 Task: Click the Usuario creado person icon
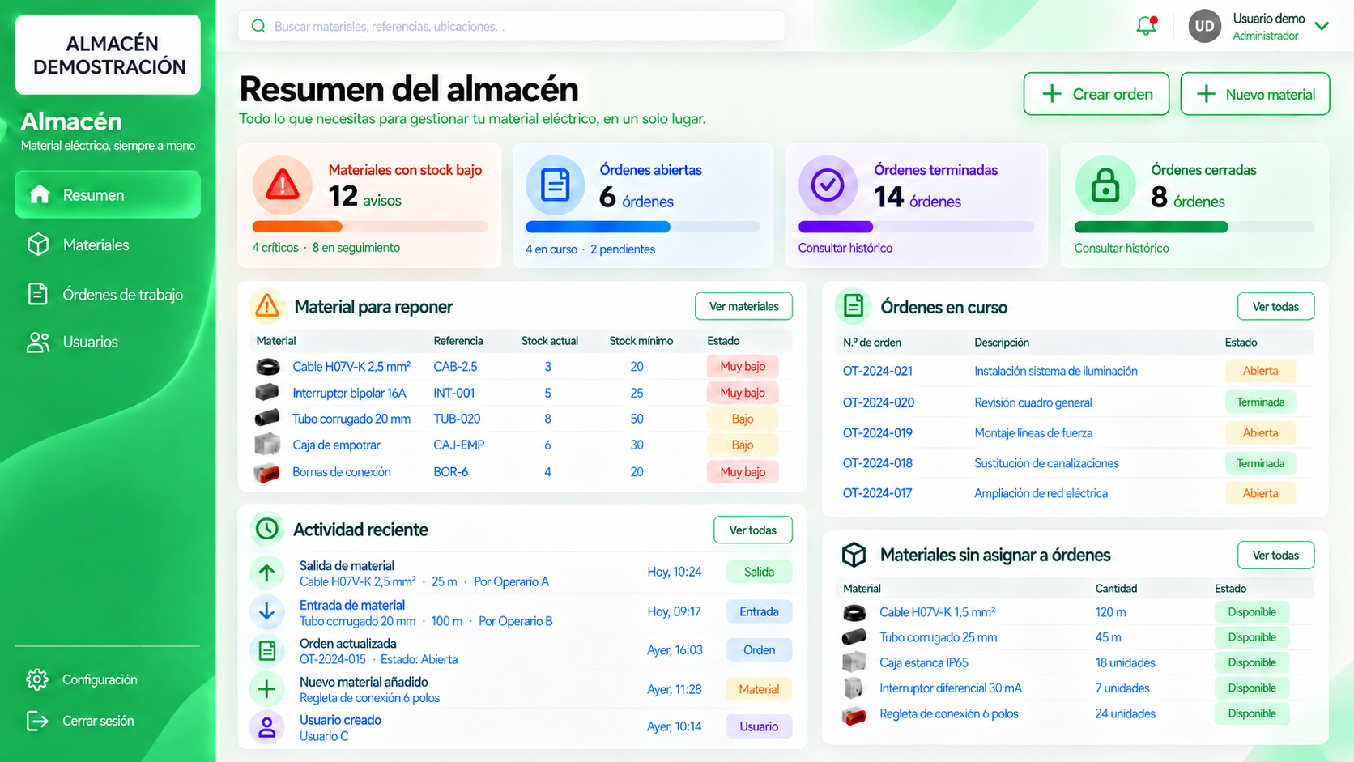[267, 727]
